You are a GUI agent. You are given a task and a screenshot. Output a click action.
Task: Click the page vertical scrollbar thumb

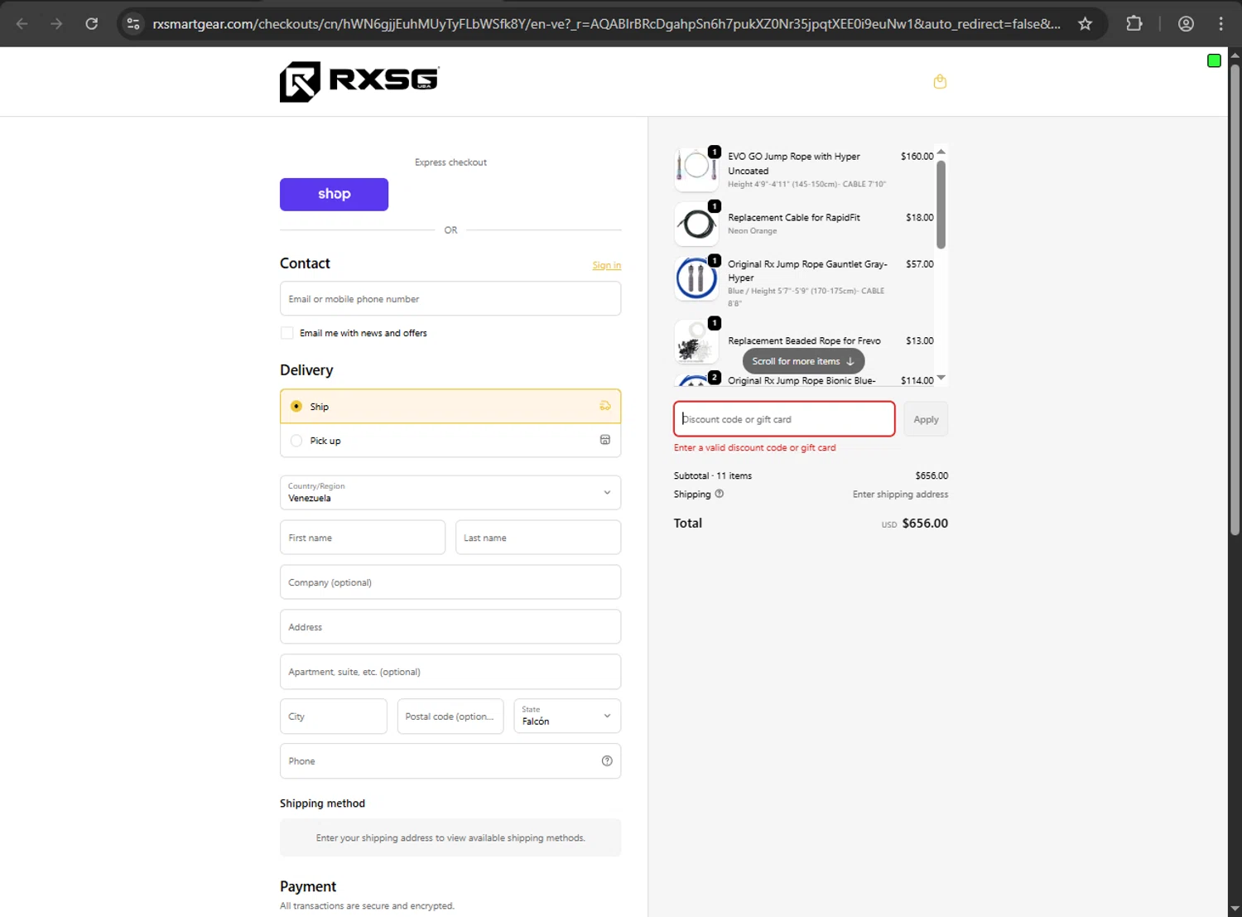tap(1235, 298)
